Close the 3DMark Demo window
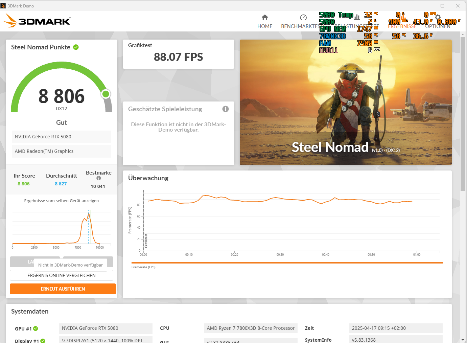 point(458,6)
